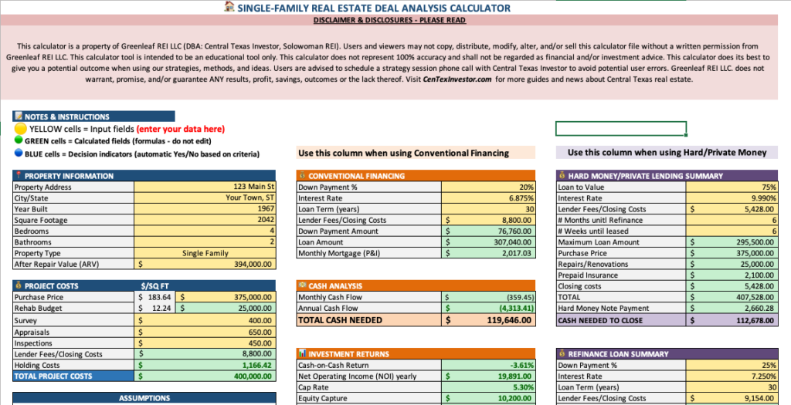The width and height of the screenshot is (791, 405).
Task: Click the blue circle legend icon
Action: 19,154
